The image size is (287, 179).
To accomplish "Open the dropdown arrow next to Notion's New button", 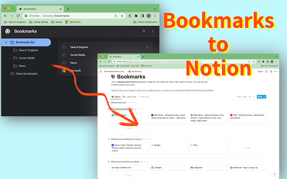I will [x=265, y=97].
